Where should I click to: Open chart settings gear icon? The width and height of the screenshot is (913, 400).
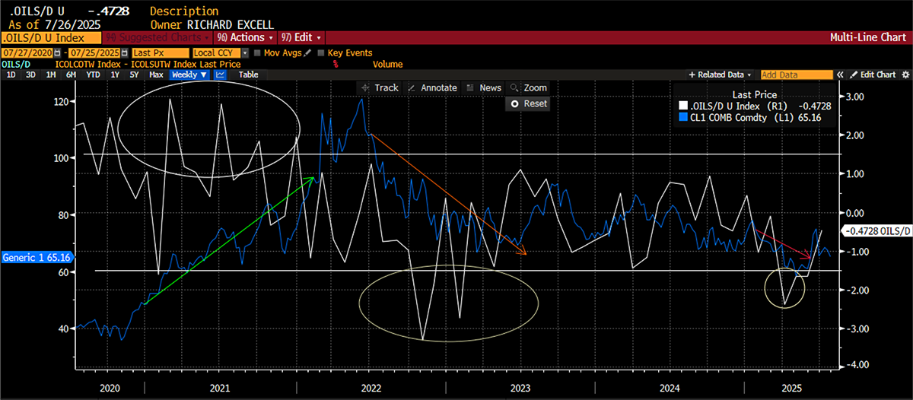click(x=905, y=75)
